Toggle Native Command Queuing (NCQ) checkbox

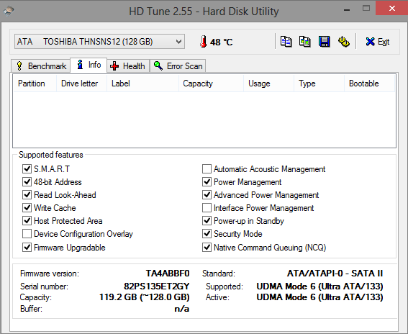tap(207, 248)
